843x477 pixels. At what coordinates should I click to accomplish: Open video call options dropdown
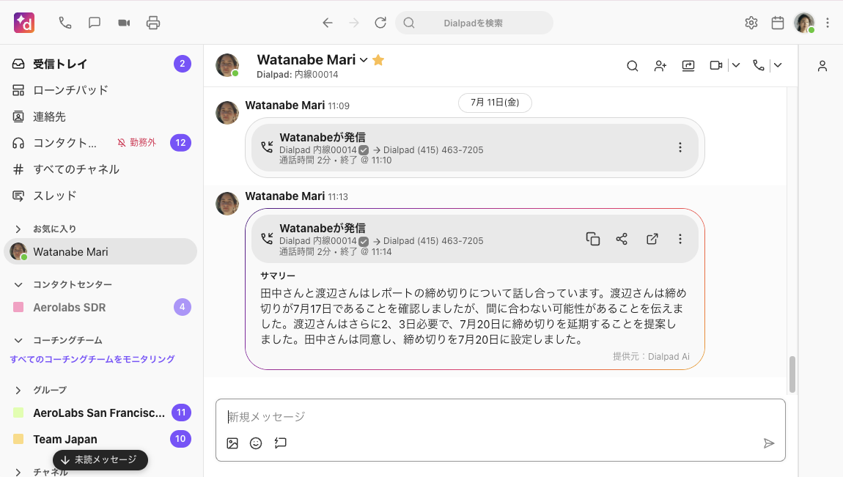pyautogui.click(x=736, y=65)
